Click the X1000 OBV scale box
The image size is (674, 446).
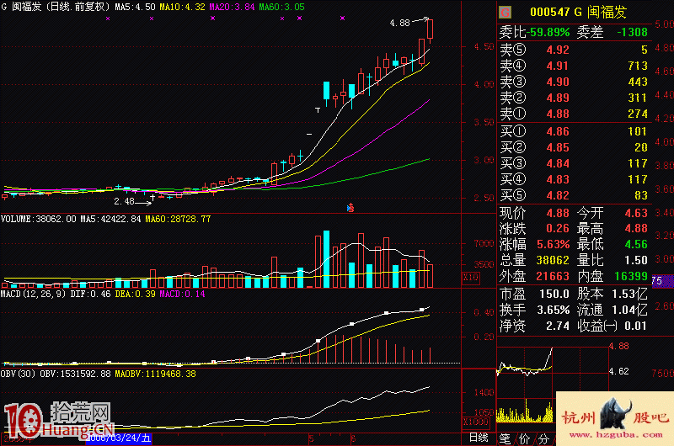(476, 422)
